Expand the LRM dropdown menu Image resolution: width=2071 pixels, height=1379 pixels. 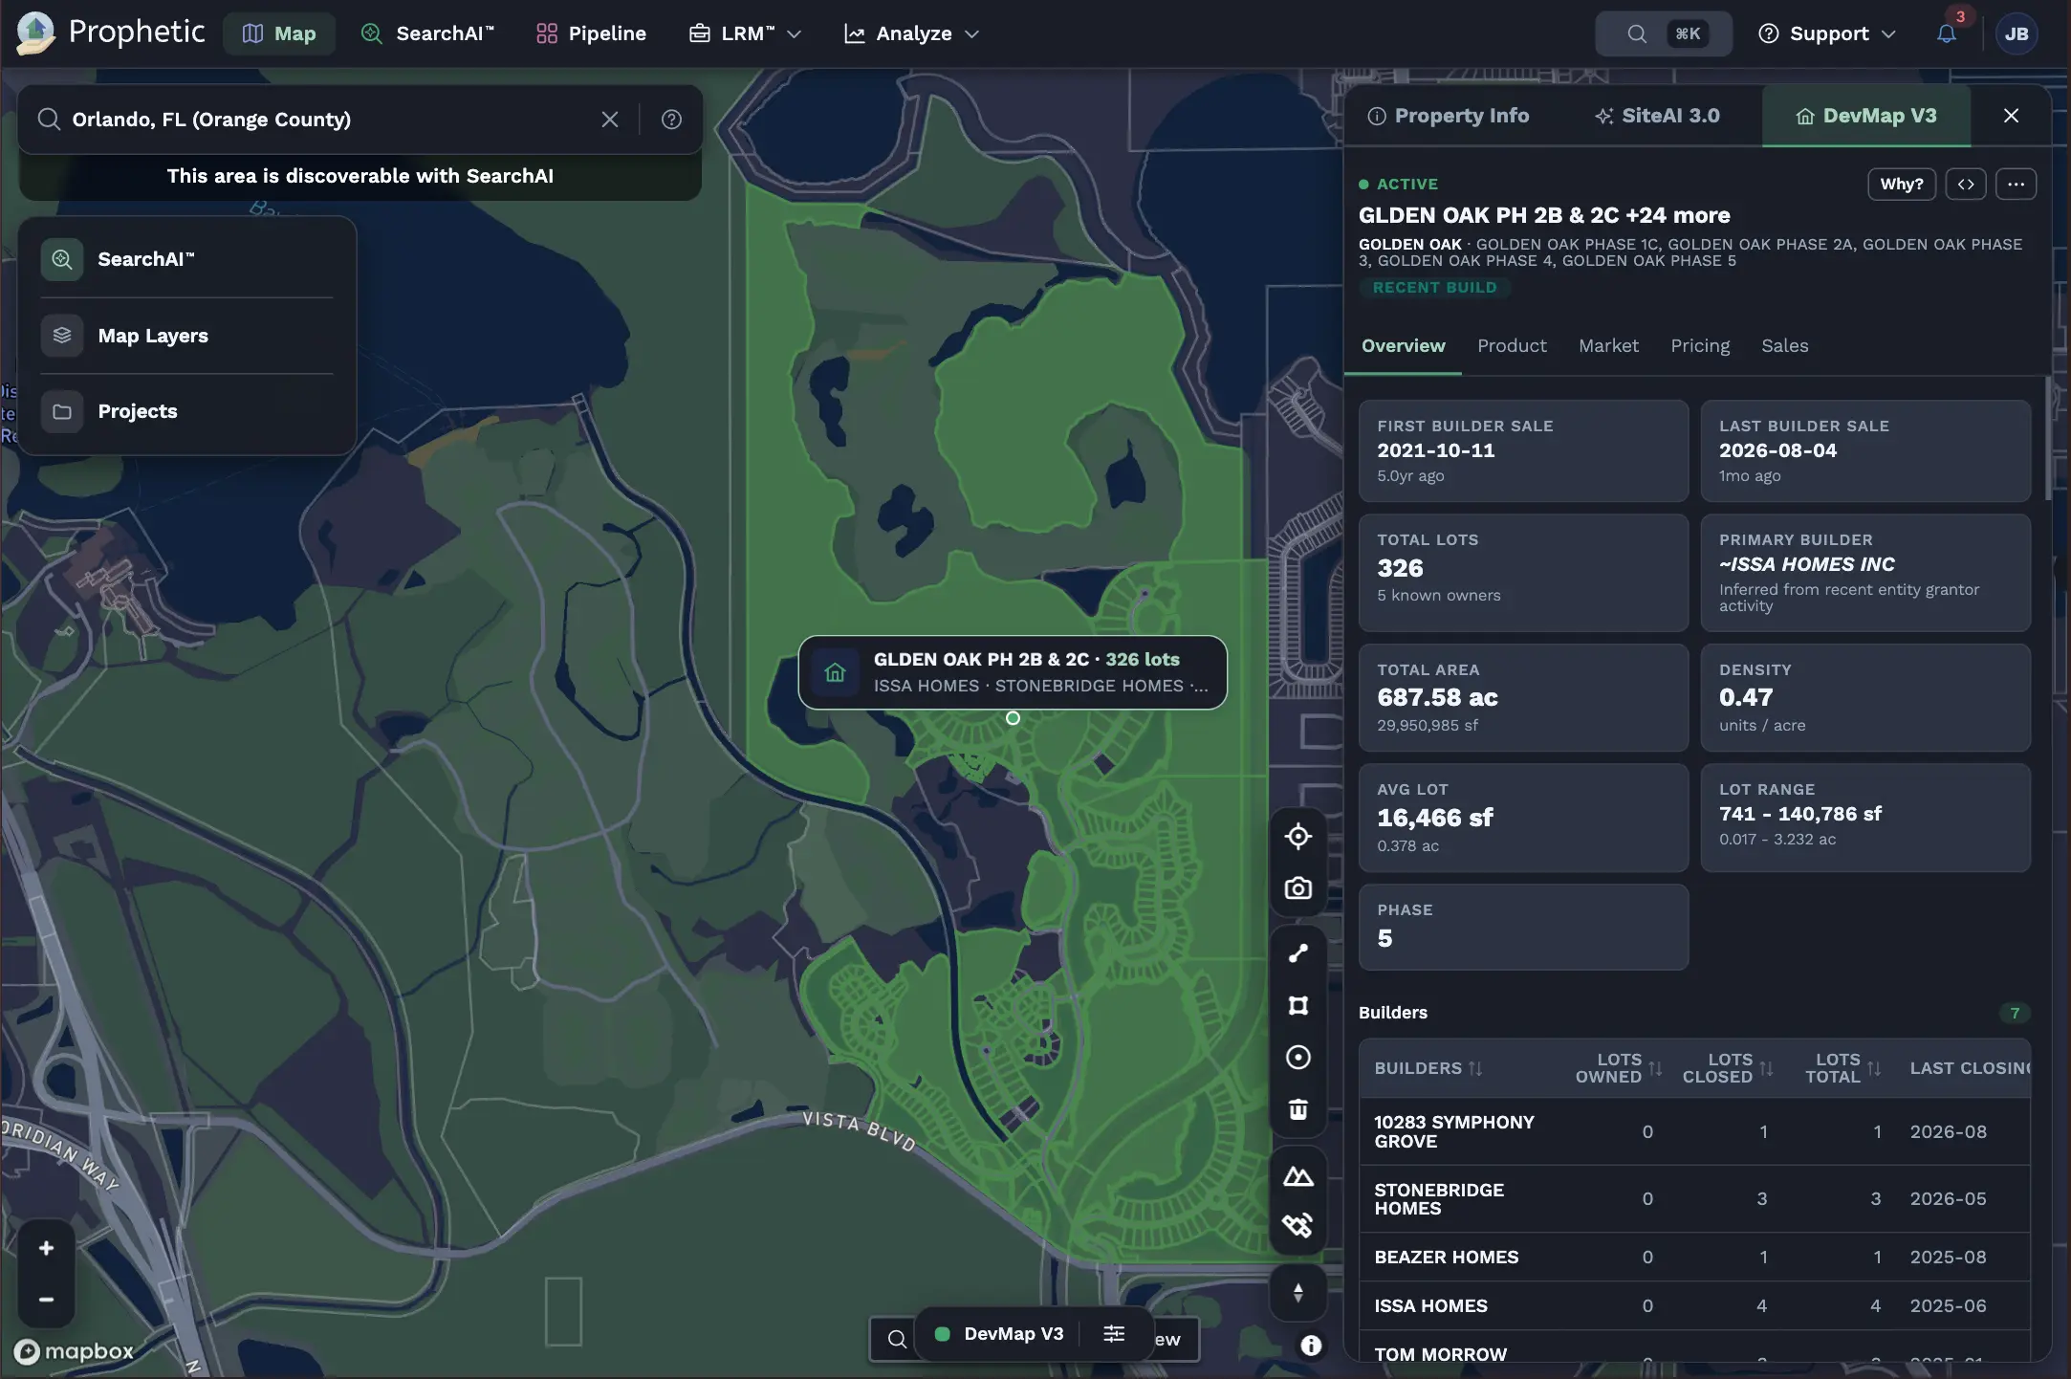click(x=745, y=33)
